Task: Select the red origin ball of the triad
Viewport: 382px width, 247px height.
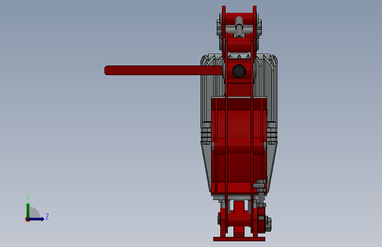Action: tap(27, 219)
